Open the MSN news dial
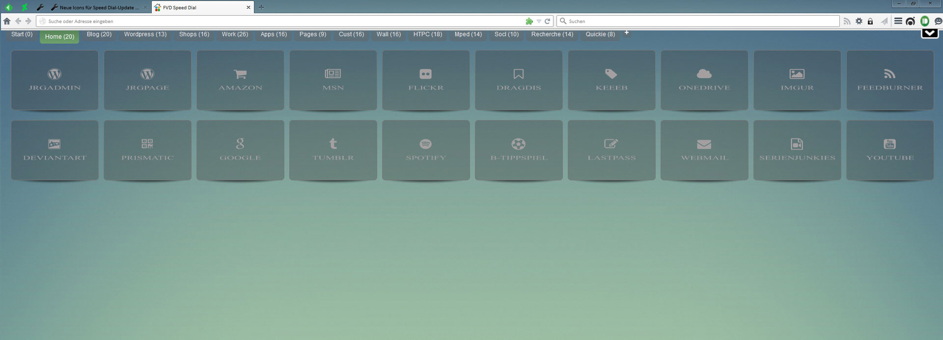943x340 pixels. pos(333,80)
